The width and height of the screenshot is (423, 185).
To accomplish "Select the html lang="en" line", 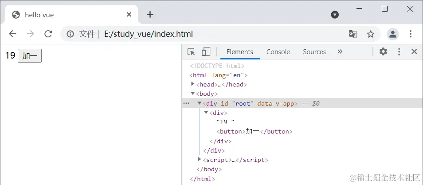I will [x=219, y=75].
